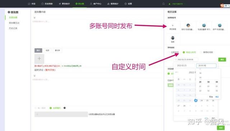Select the dark 图片 media type tab

tap(38, 50)
